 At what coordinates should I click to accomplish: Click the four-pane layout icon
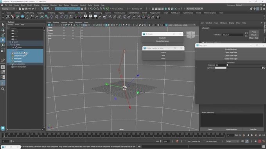point(3,72)
